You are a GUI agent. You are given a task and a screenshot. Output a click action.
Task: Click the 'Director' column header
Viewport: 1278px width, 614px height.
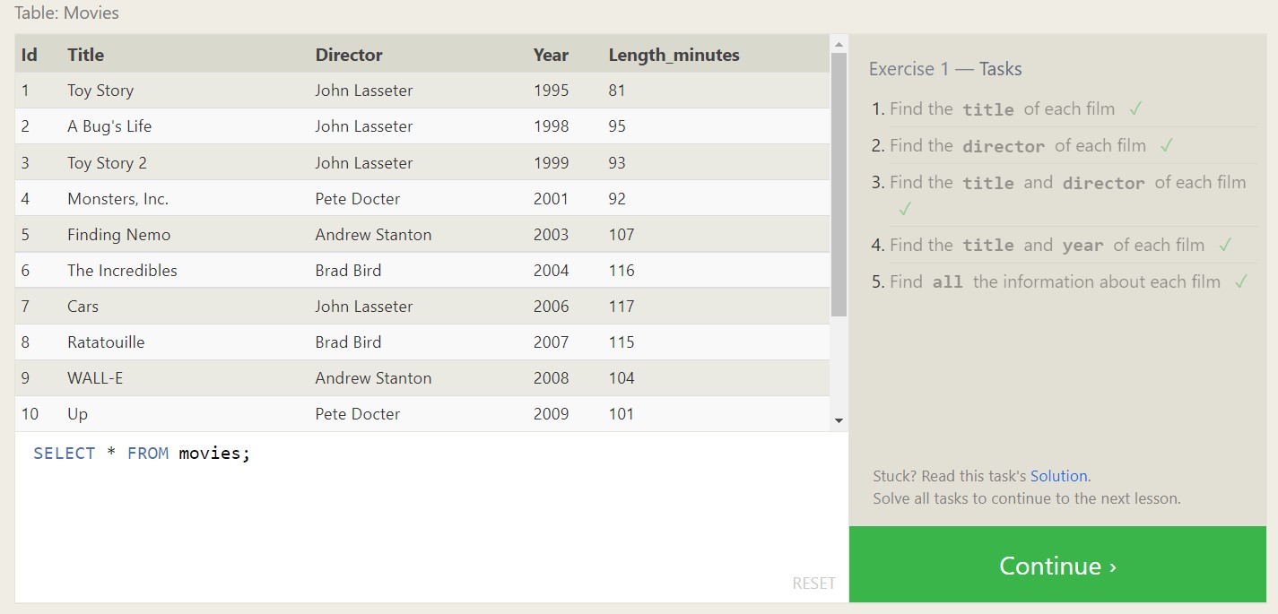pos(349,55)
